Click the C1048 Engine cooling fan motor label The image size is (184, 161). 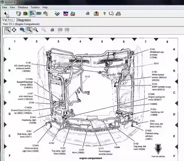coord(157,97)
